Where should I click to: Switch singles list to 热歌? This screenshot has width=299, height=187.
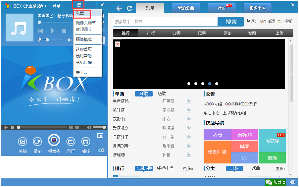162,93
